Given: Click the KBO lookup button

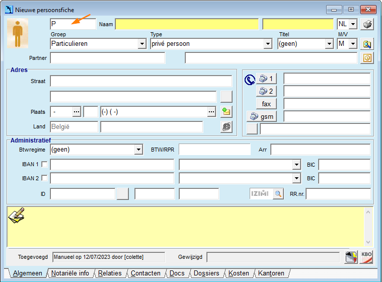Looking at the screenshot, I should [x=366, y=257].
